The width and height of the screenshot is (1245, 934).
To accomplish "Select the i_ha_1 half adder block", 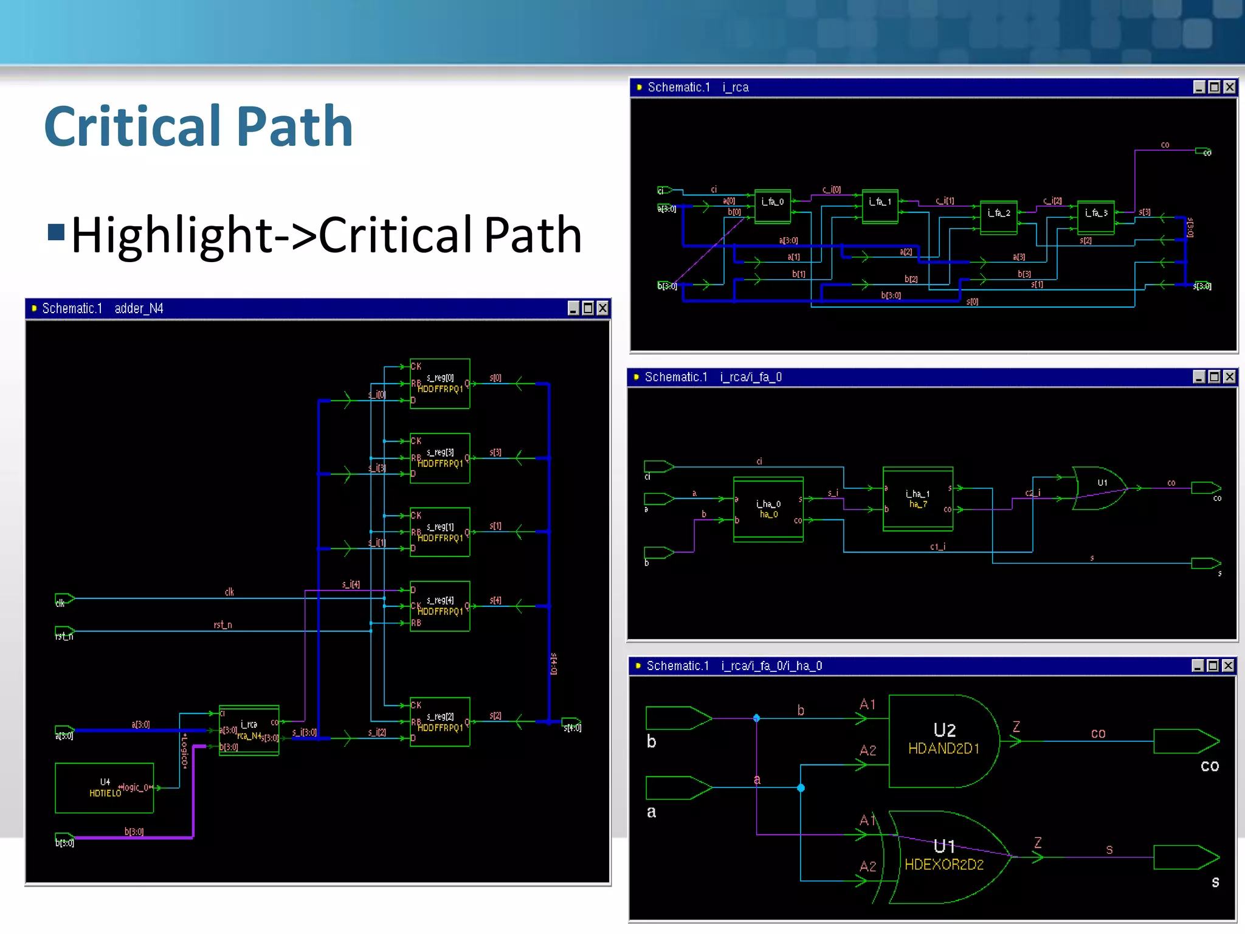I will click(x=917, y=499).
